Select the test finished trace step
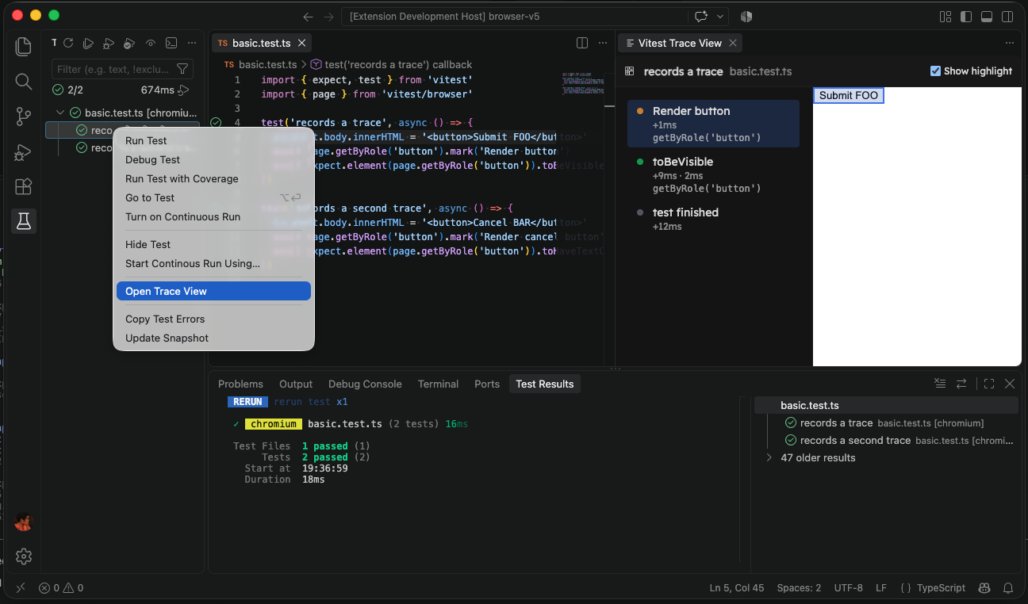 pos(713,219)
